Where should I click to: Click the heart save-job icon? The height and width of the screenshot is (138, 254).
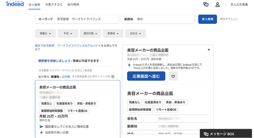173,76
